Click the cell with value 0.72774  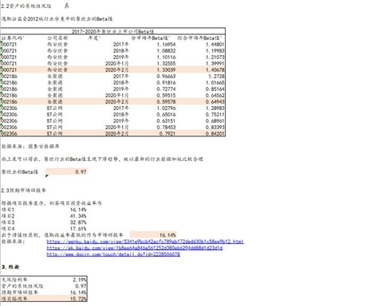(x=166, y=89)
